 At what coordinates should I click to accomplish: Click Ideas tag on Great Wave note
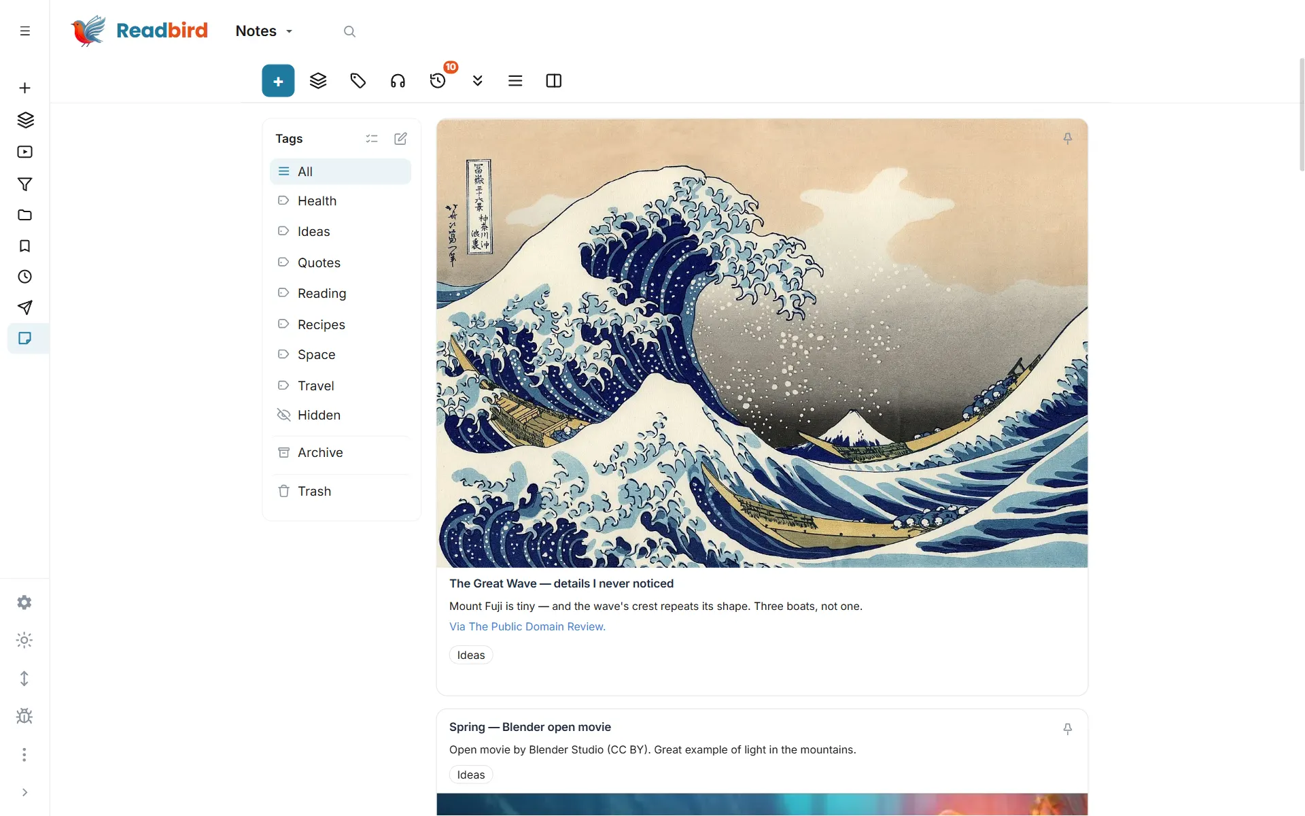(x=471, y=656)
